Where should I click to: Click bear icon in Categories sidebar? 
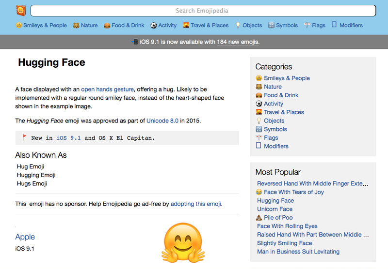click(259, 87)
